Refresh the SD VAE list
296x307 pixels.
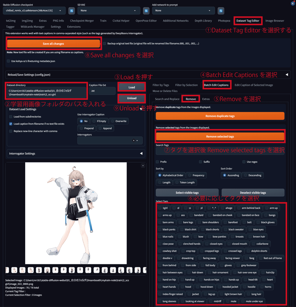pos(146,11)
